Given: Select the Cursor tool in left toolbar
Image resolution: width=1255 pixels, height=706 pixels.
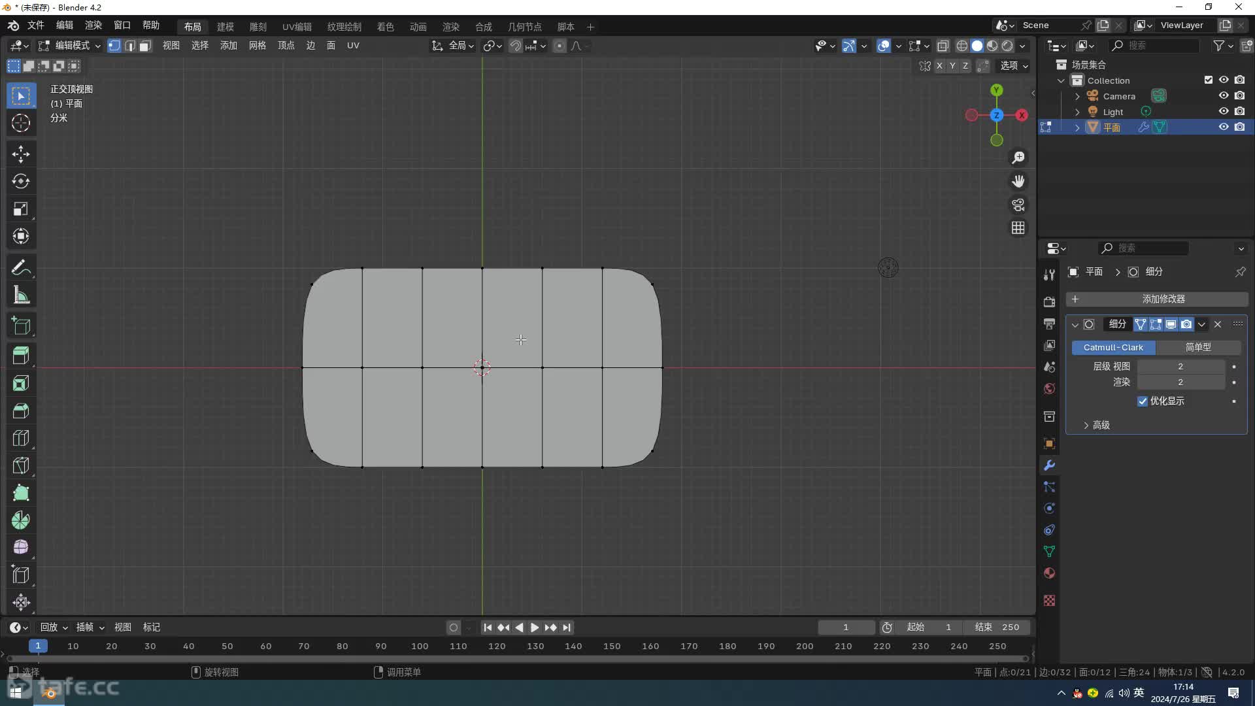Looking at the screenshot, I should pyautogui.click(x=21, y=123).
